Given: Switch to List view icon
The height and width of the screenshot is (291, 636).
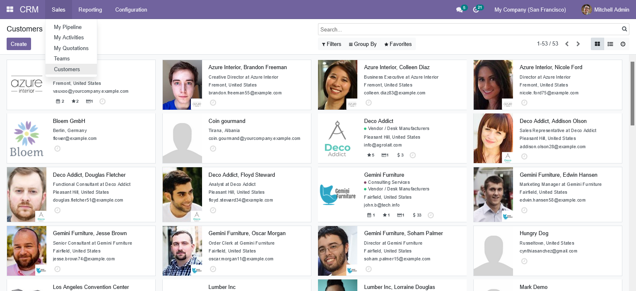Looking at the screenshot, I should click(610, 44).
